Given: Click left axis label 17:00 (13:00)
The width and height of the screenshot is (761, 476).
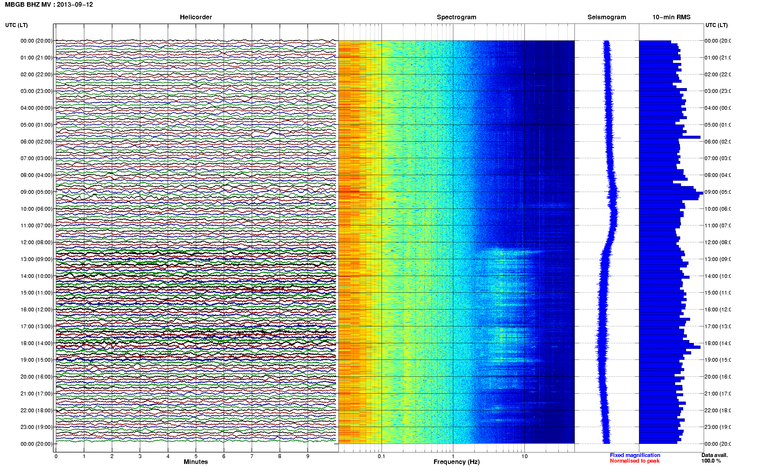Looking at the screenshot, I should click(36, 326).
